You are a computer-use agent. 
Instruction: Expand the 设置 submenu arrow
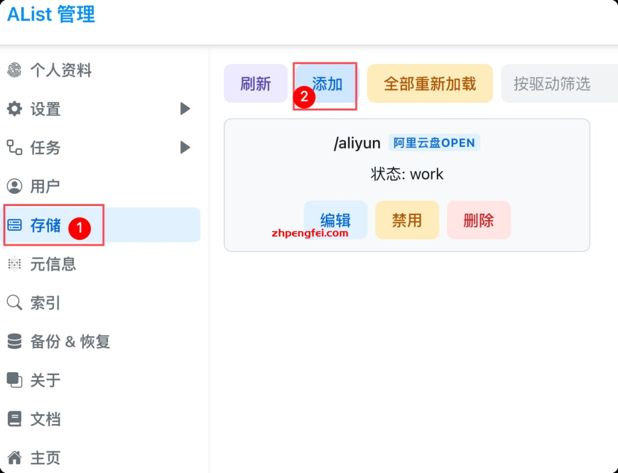click(185, 109)
